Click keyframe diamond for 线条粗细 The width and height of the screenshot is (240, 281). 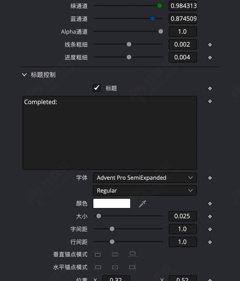click(210, 45)
